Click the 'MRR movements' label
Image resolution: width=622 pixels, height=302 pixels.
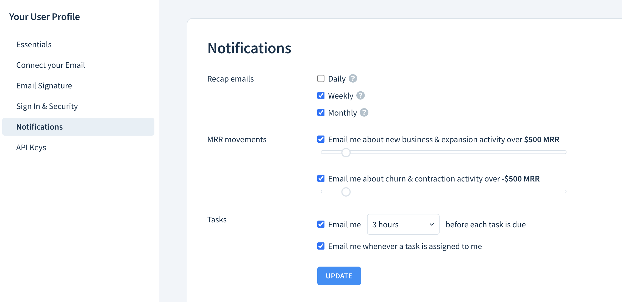237,139
